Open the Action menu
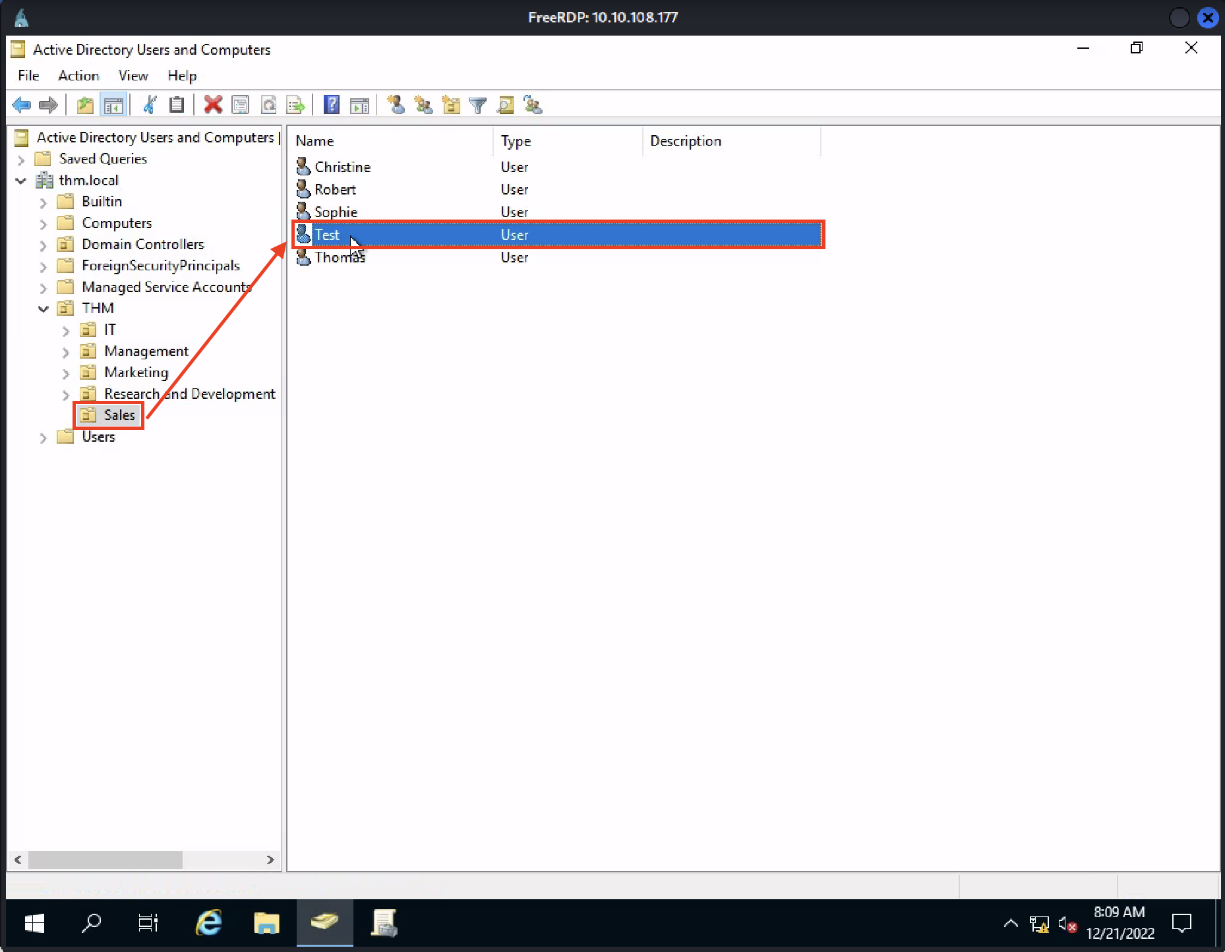 tap(78, 76)
